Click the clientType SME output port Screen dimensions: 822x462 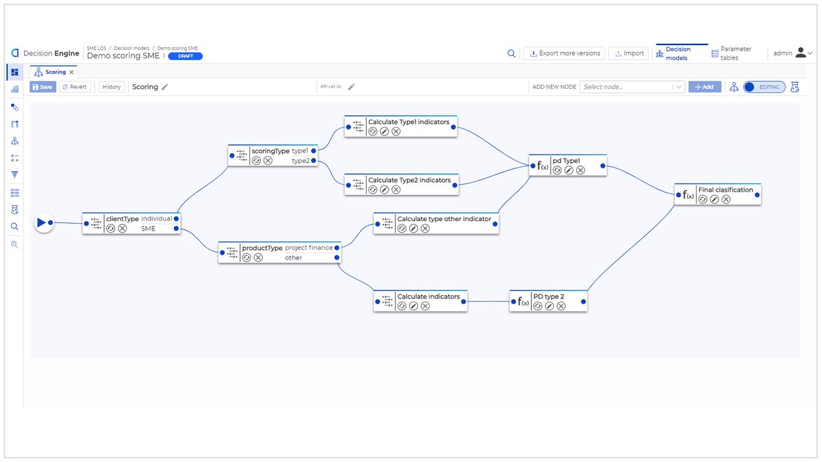click(x=177, y=229)
